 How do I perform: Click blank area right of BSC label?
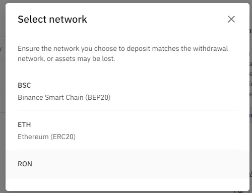(x=135, y=85)
